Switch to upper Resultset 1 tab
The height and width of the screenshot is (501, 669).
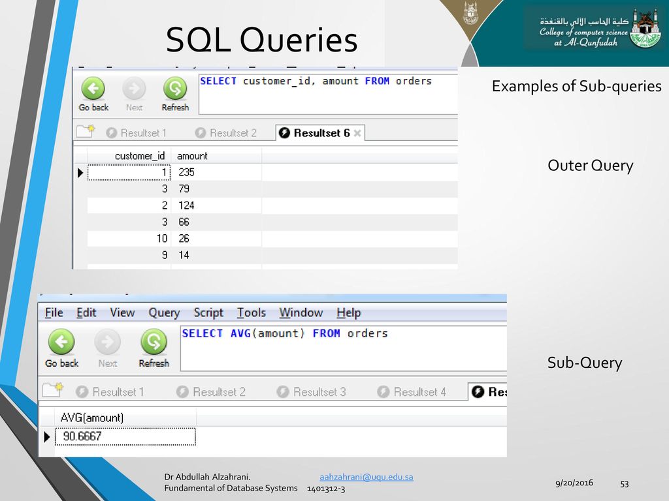[x=136, y=133]
